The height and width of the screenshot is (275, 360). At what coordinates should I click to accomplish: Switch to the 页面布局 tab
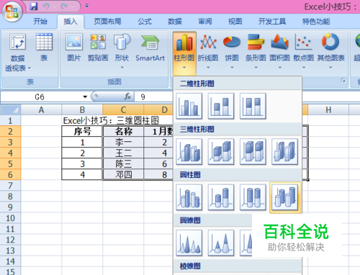point(107,22)
